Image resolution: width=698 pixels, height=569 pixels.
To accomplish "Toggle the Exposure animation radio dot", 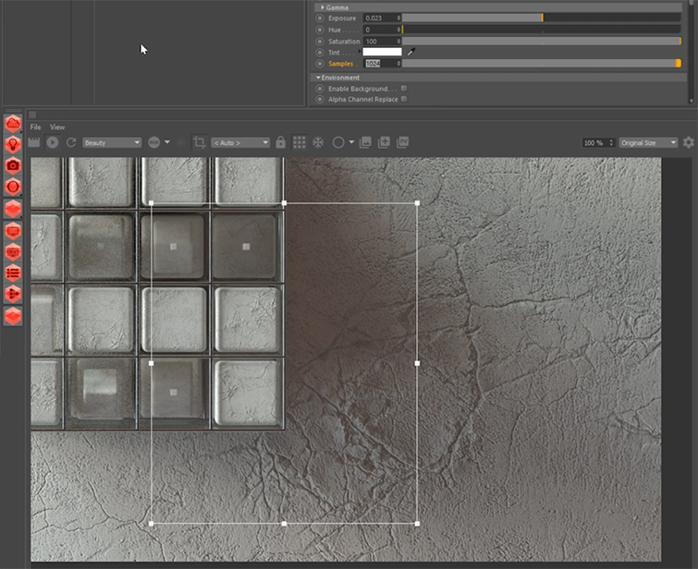I will click(320, 18).
